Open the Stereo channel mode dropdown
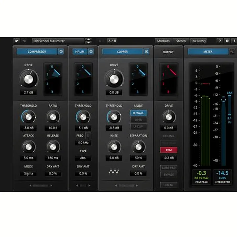The image size is (237, 237). [181, 41]
